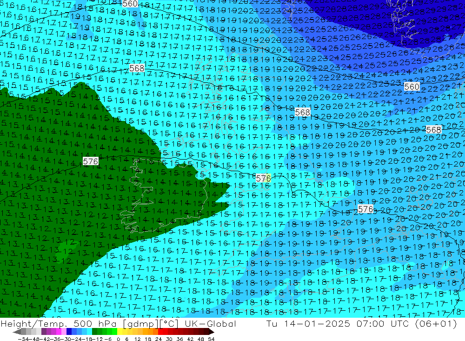Viewport: 465px width, 341px height.
Task: Select the dark blue legend swatch above -30
Action: tap(69, 332)
